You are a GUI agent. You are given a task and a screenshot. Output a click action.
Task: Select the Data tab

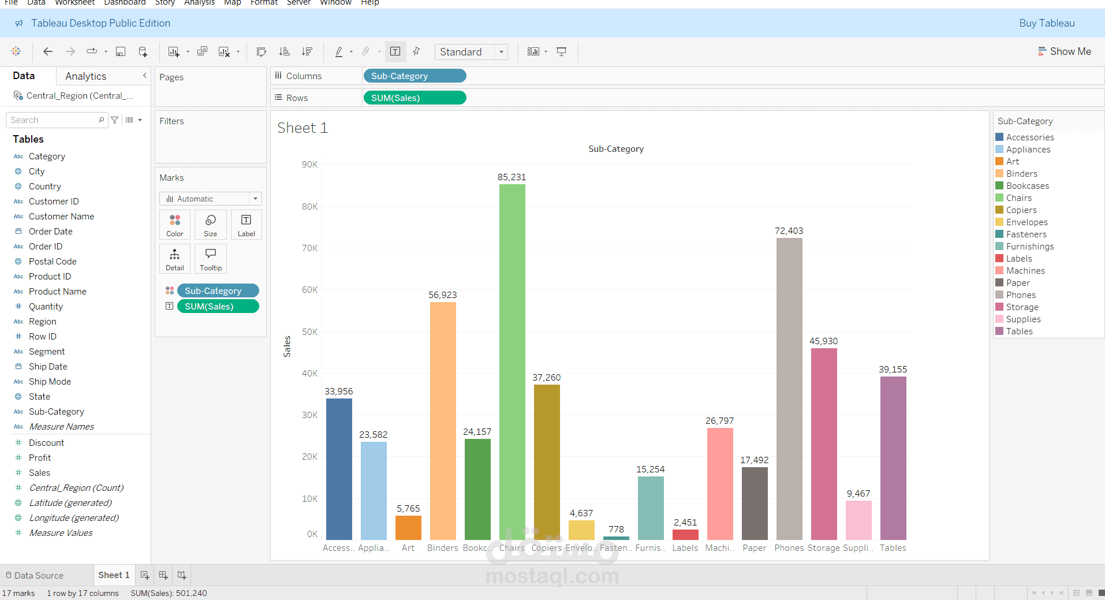point(24,76)
